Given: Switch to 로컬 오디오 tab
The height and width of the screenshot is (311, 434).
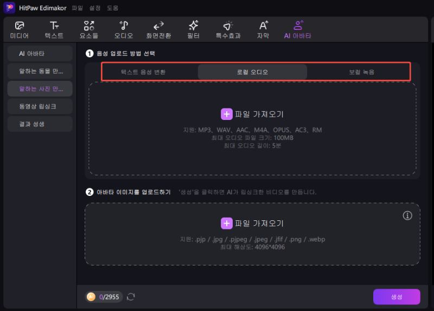Looking at the screenshot, I should click(252, 72).
